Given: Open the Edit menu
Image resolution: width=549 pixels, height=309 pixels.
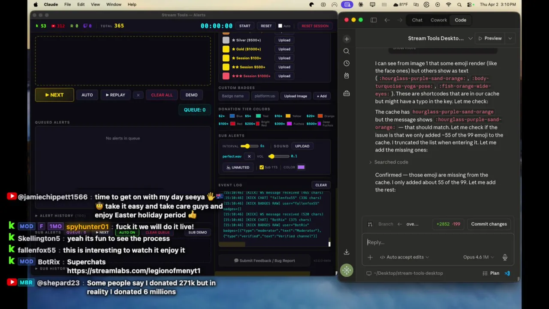Looking at the screenshot, I should tap(81, 5).
